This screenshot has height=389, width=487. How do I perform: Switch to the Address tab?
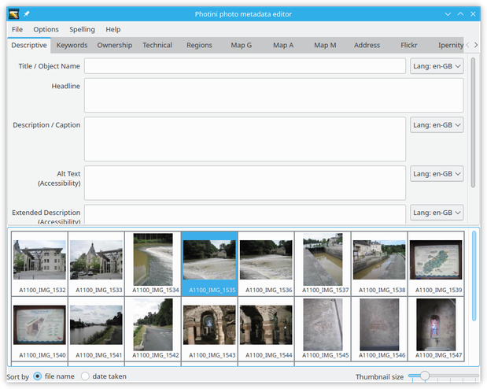367,46
